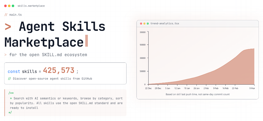Click the chart caption about skill push time
Image resolution: width=263 pixels, height=121 pixels.
click(x=198, y=94)
